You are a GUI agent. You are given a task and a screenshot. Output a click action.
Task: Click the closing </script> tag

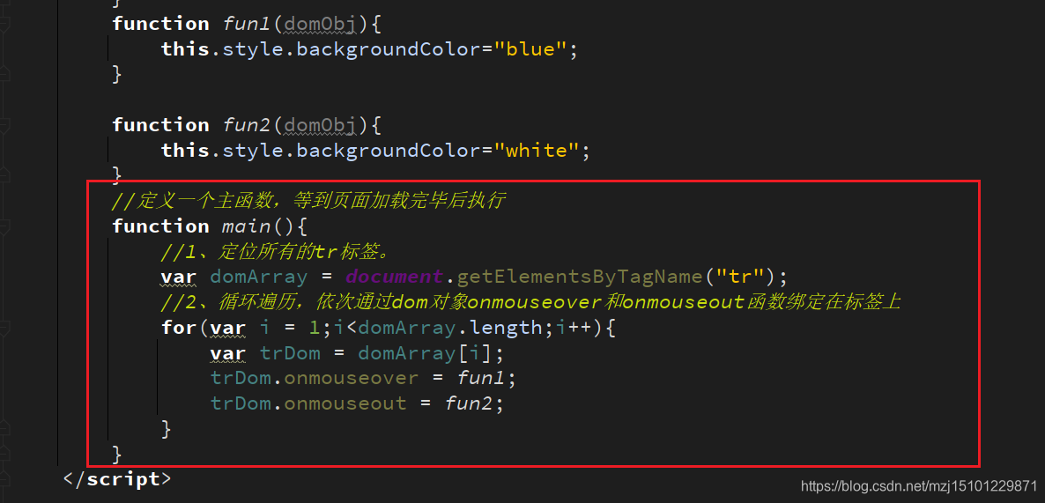tap(117, 480)
